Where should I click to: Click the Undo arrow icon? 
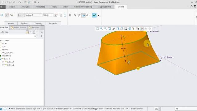(x=14, y=2)
